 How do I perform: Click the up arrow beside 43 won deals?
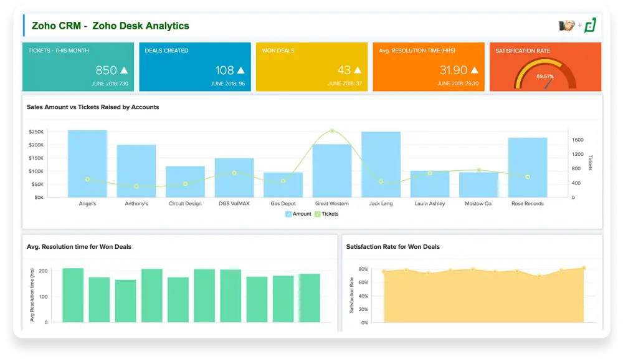(358, 70)
